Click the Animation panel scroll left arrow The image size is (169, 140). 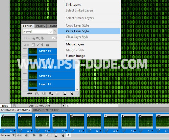[x=68, y=135]
